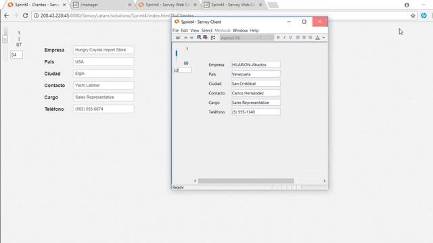Reload the browser page

click(25, 16)
